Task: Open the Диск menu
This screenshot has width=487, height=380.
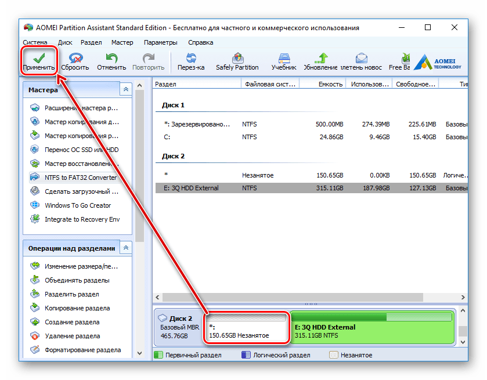Action: [x=65, y=42]
